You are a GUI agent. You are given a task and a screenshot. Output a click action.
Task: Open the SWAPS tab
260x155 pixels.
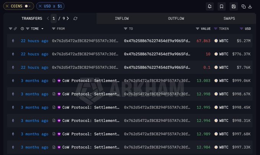click(229, 18)
